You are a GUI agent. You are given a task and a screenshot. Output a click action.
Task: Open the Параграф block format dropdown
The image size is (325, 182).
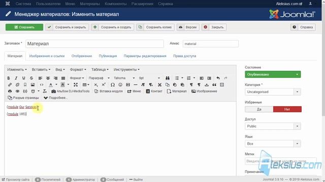tap(99, 78)
